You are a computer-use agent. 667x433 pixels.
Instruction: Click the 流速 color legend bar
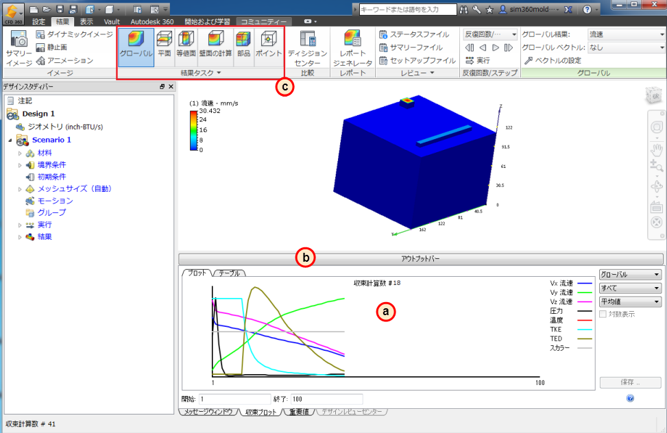(193, 131)
